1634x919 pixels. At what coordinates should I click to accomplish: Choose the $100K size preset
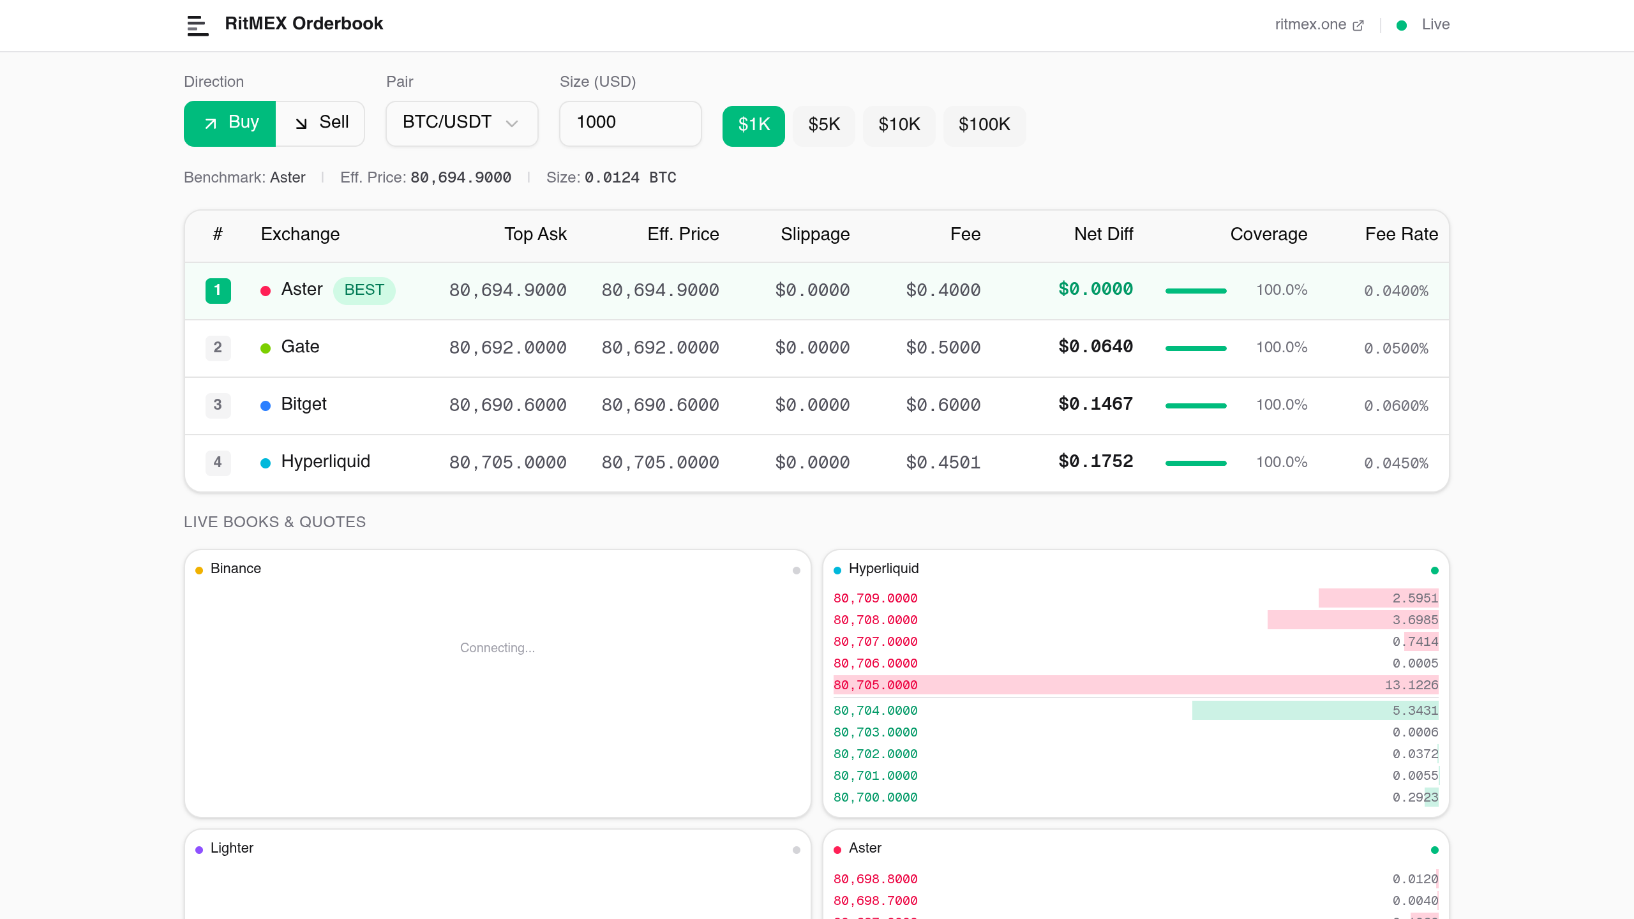985,126
